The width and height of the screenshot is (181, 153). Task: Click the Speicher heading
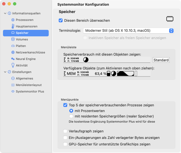click(67, 12)
